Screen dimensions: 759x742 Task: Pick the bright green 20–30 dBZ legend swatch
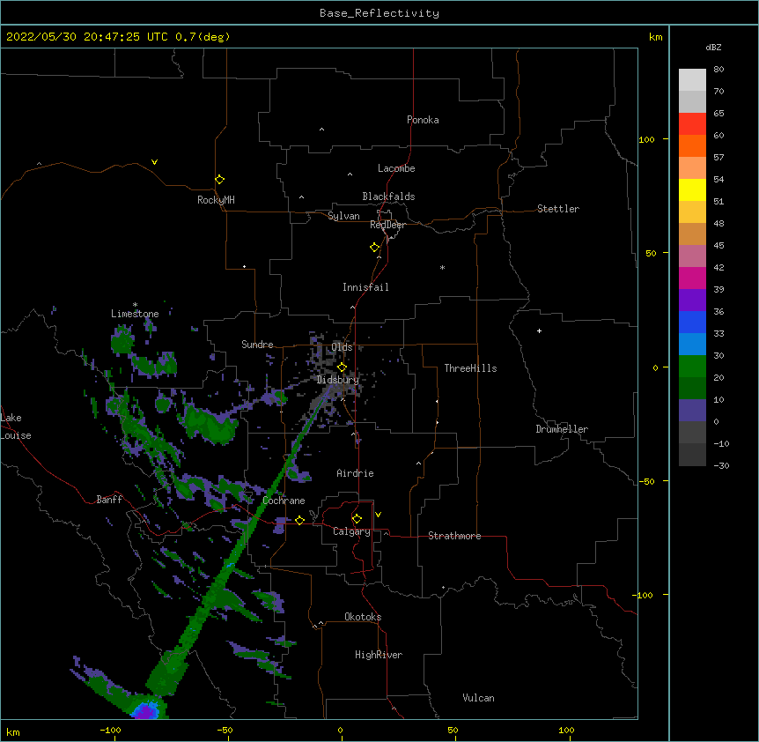(x=692, y=367)
